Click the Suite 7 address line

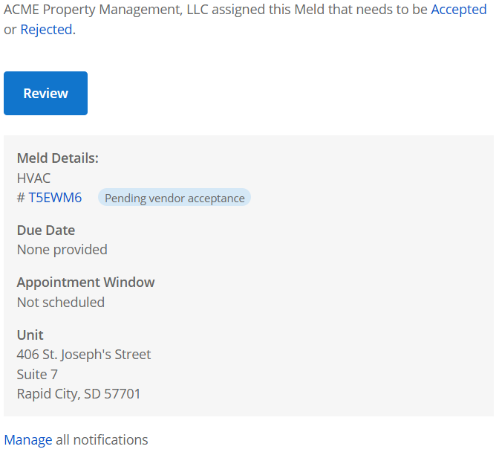[x=37, y=374]
